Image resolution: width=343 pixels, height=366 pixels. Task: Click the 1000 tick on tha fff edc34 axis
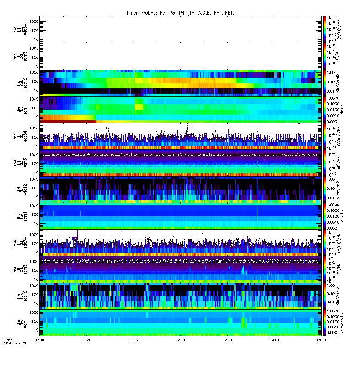coord(34,22)
